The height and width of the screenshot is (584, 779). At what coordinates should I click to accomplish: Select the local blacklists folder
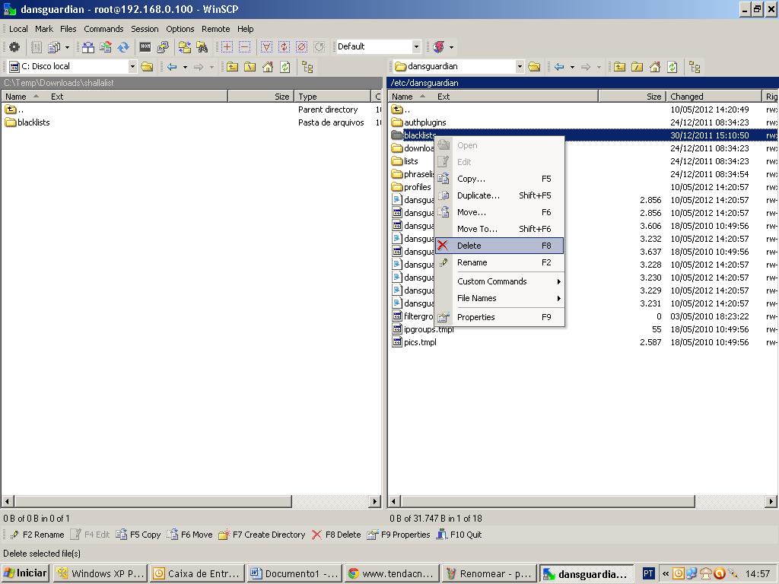tap(28, 122)
